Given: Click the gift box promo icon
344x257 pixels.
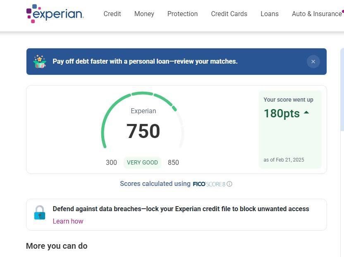Looking at the screenshot, I should (x=40, y=62).
